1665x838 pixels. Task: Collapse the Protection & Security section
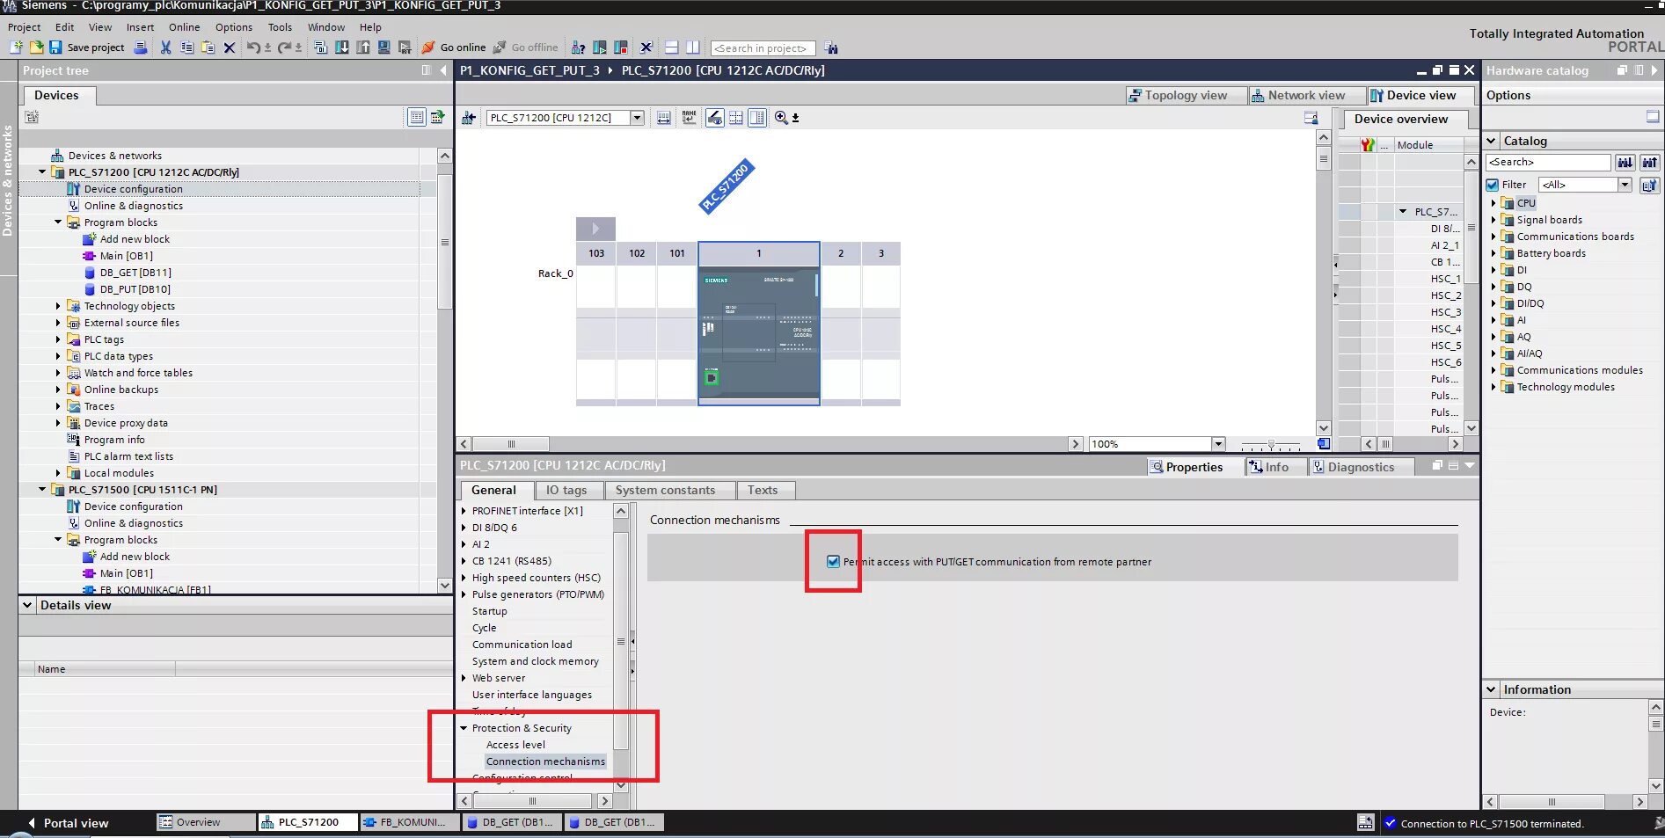(464, 728)
